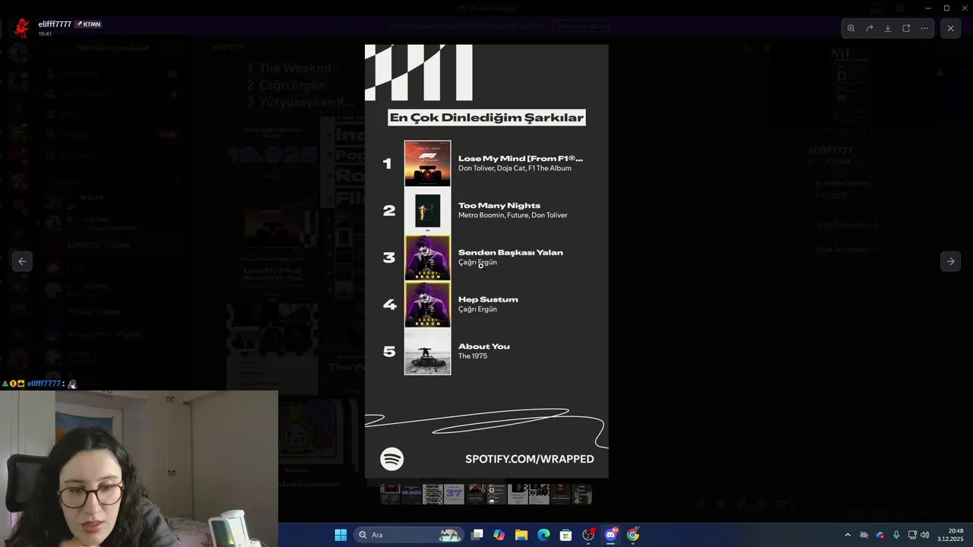The image size is (973, 547).
Task: Open volume control in system tray
Action: click(x=925, y=535)
